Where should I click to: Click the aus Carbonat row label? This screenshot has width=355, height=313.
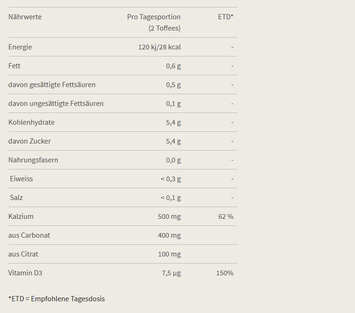pyautogui.click(x=29, y=235)
